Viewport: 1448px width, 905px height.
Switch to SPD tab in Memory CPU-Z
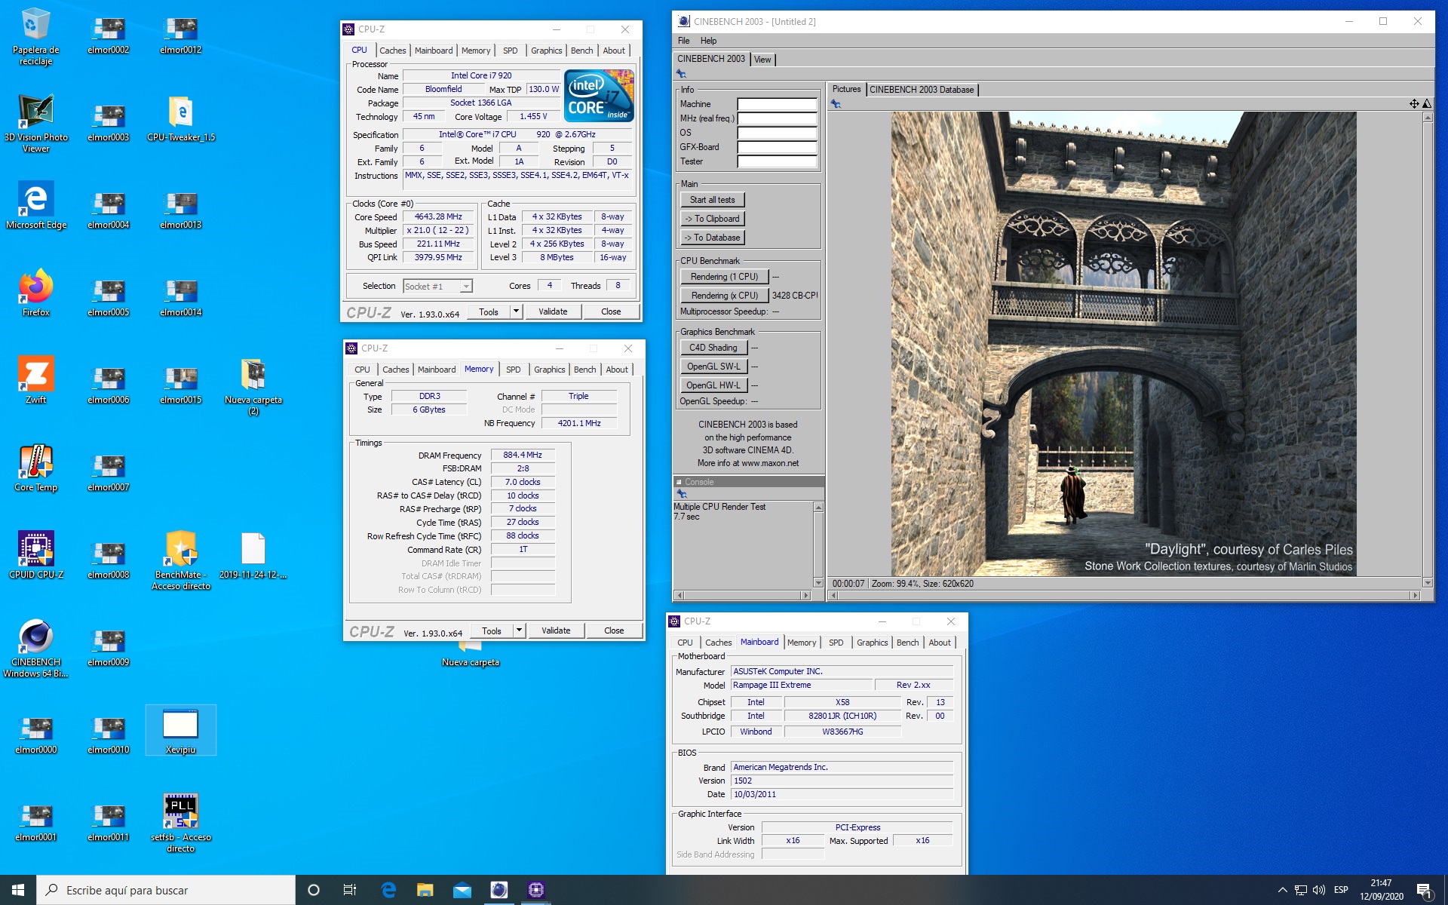point(514,370)
